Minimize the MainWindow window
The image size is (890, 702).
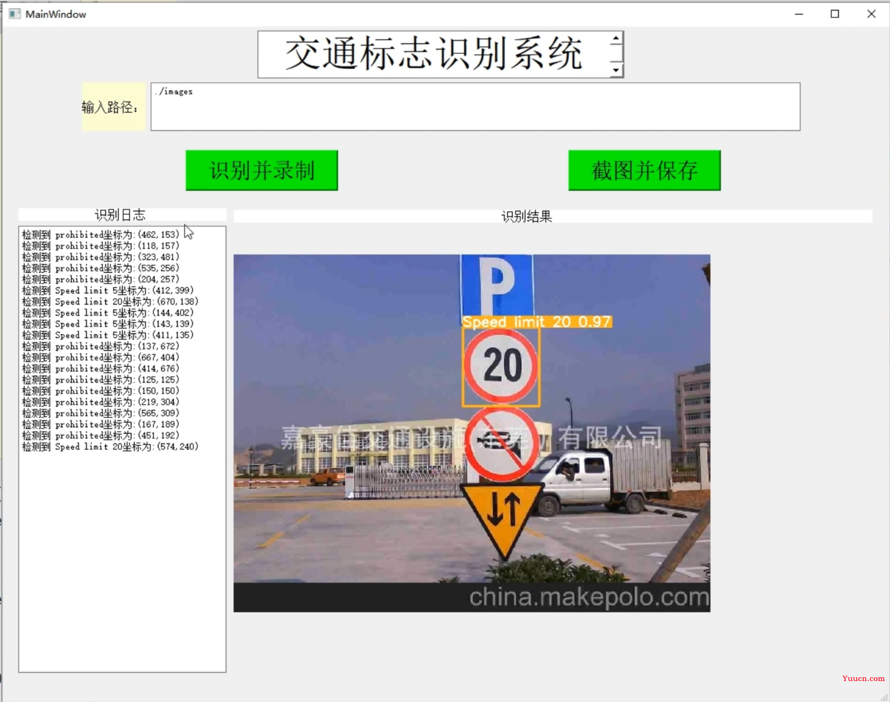click(799, 14)
